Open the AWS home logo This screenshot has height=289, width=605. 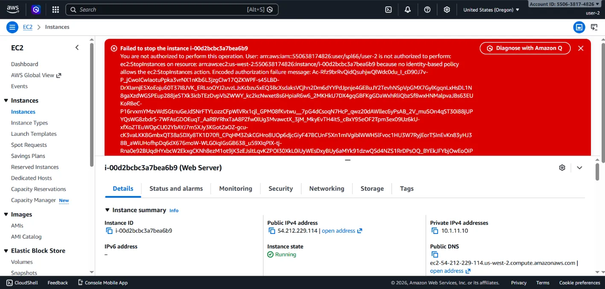pos(13,9)
